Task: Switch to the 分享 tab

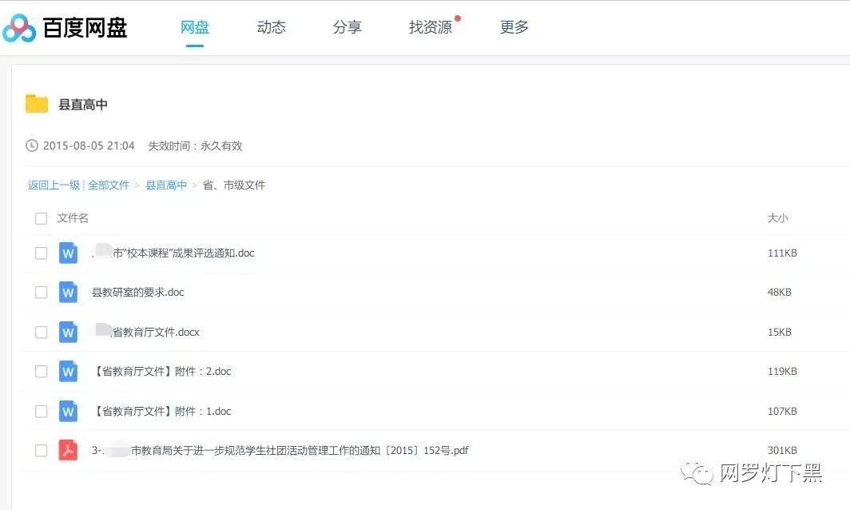Action: pos(347,26)
